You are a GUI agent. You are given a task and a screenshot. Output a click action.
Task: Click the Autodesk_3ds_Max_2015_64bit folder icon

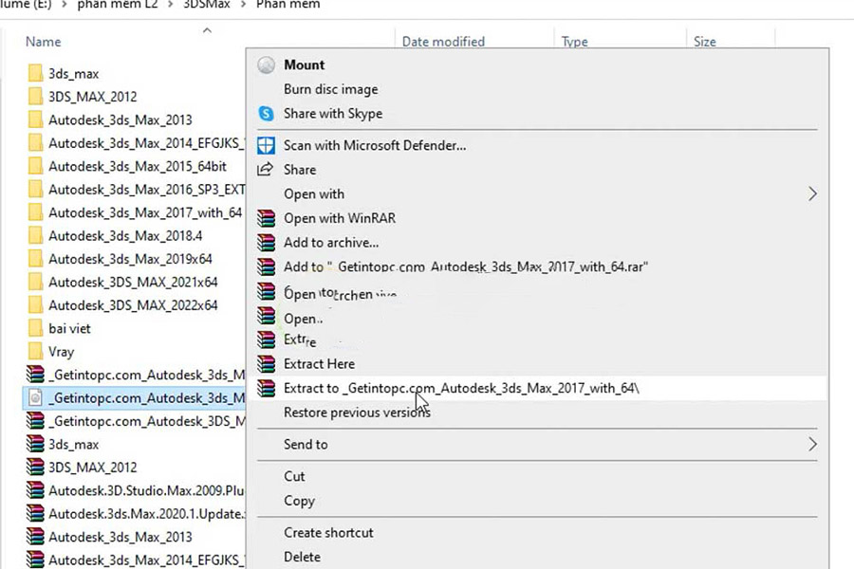tap(35, 166)
